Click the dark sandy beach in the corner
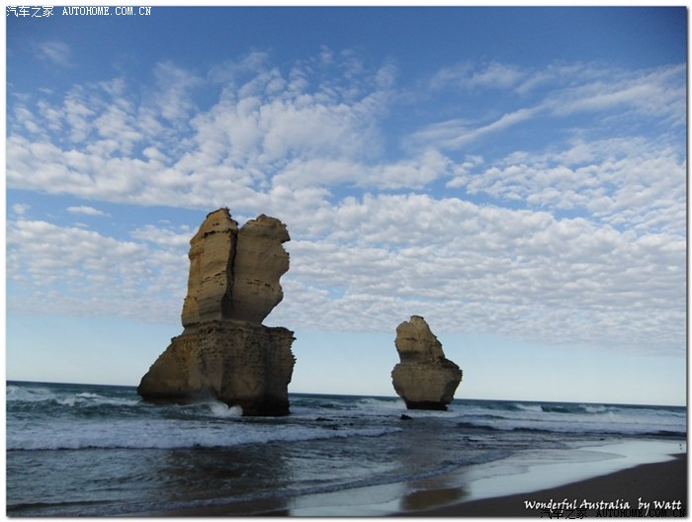Screen dimensions: 692x522 [x=623, y=484]
